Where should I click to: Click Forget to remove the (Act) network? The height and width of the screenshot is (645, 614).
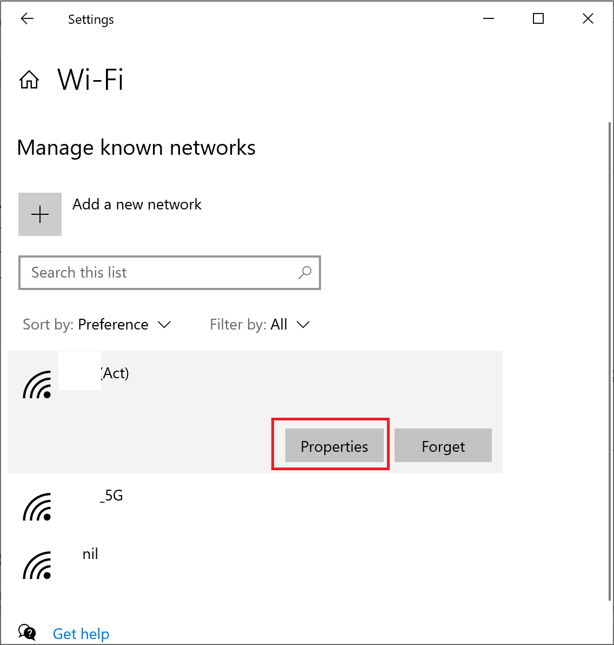click(443, 446)
